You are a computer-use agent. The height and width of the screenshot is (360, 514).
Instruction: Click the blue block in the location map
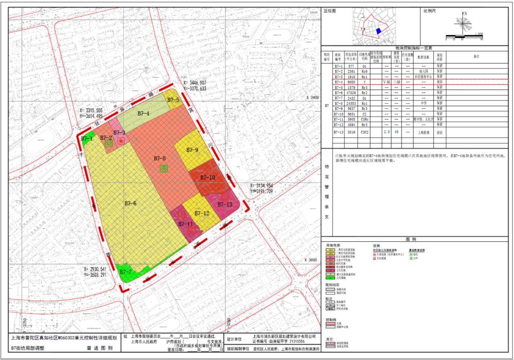pos(378,31)
